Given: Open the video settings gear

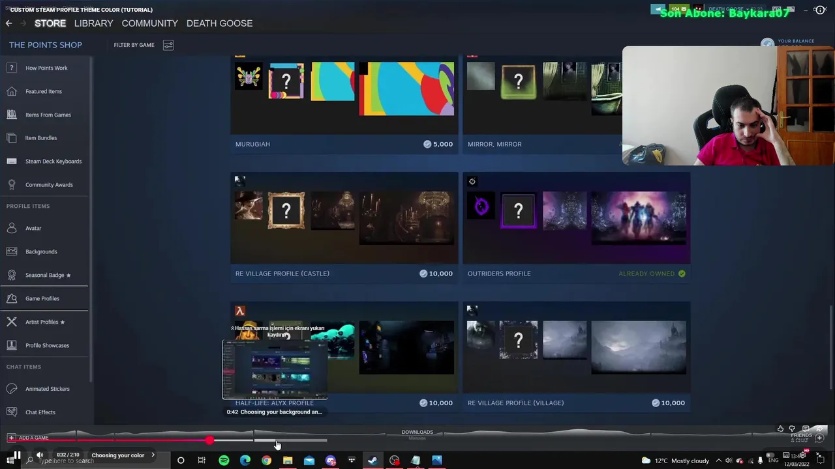Looking at the screenshot, I should (x=802, y=455).
